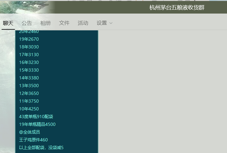Viewport: 227px width, 153px height.
Task: Click the line 12年3650
Action: pyautogui.click(x=29, y=93)
